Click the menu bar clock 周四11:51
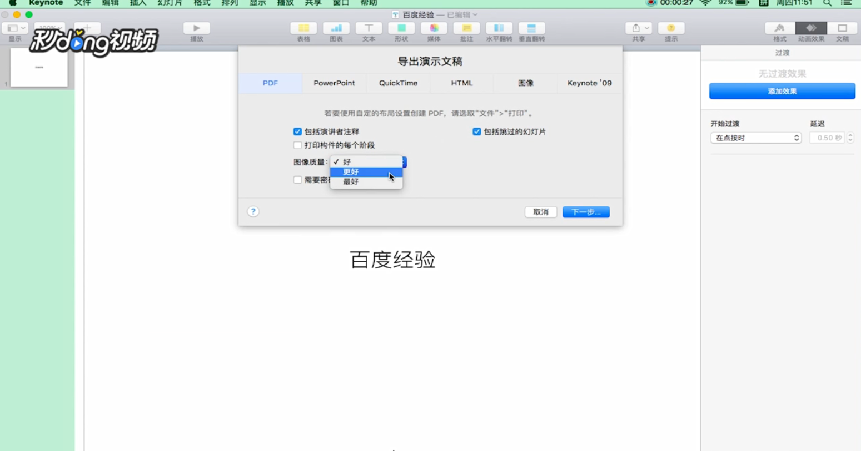Image resolution: width=861 pixels, height=451 pixels. pyautogui.click(x=794, y=3)
